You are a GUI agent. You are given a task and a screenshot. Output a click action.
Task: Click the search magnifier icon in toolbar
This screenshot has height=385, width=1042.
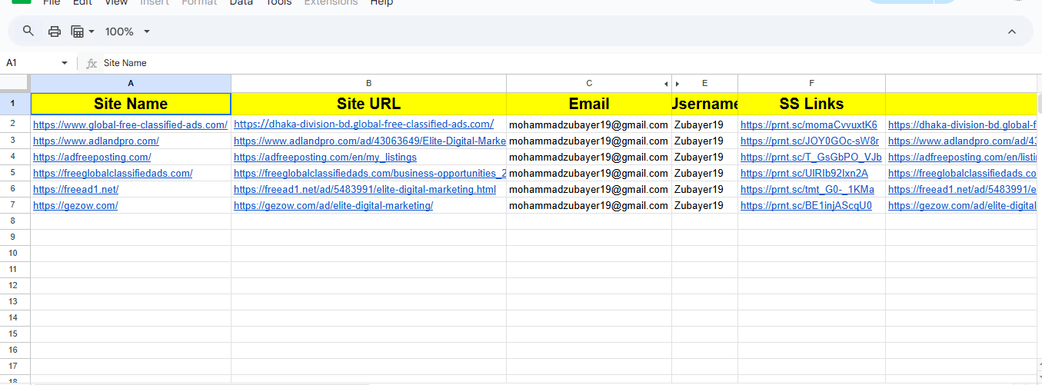click(x=28, y=32)
